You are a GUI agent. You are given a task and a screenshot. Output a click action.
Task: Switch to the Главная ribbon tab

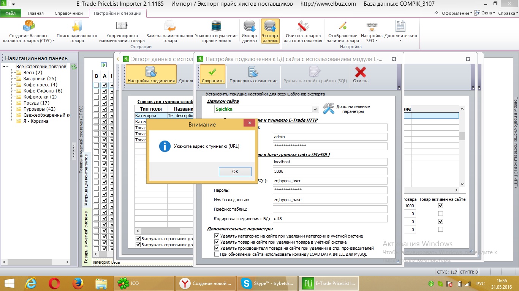[x=36, y=13]
